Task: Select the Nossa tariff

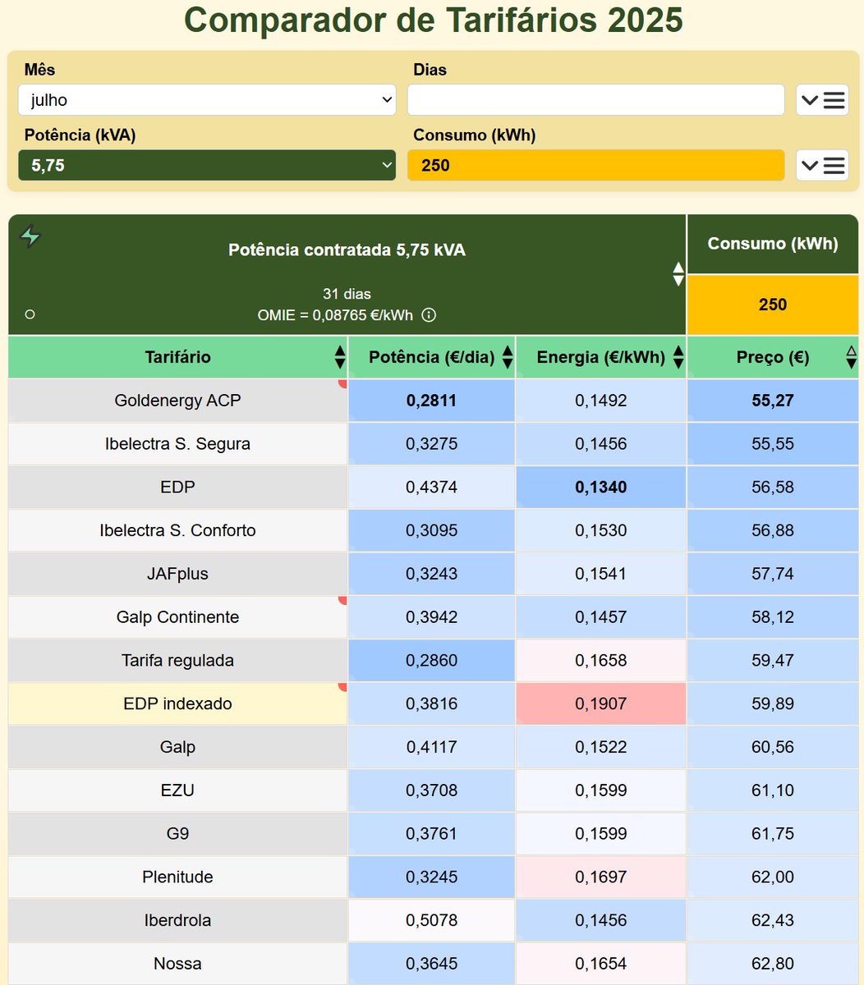Action: coord(178,964)
